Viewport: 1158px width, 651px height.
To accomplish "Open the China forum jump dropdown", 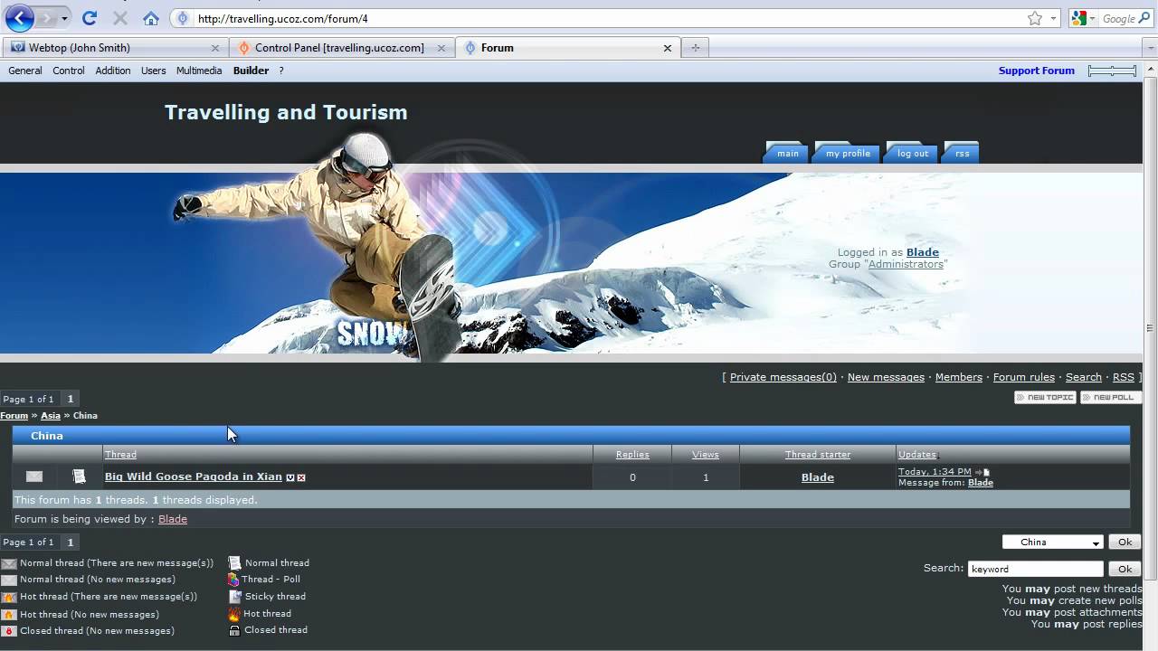I will pyautogui.click(x=1052, y=542).
